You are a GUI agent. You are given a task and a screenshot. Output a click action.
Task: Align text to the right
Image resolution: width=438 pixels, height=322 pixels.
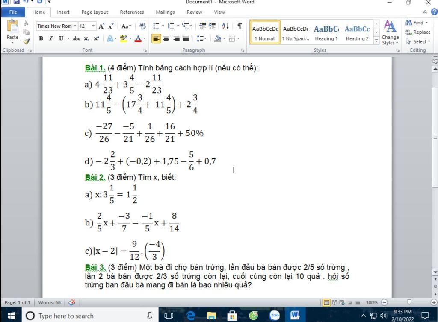tap(176, 38)
